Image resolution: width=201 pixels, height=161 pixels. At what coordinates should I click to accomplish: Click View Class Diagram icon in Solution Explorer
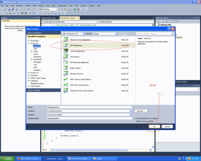tap(177, 21)
